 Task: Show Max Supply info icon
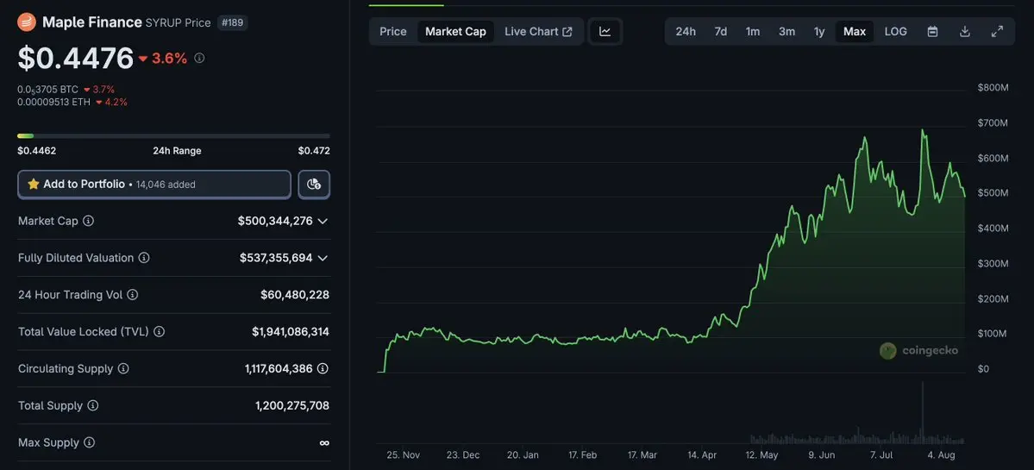coord(89,442)
